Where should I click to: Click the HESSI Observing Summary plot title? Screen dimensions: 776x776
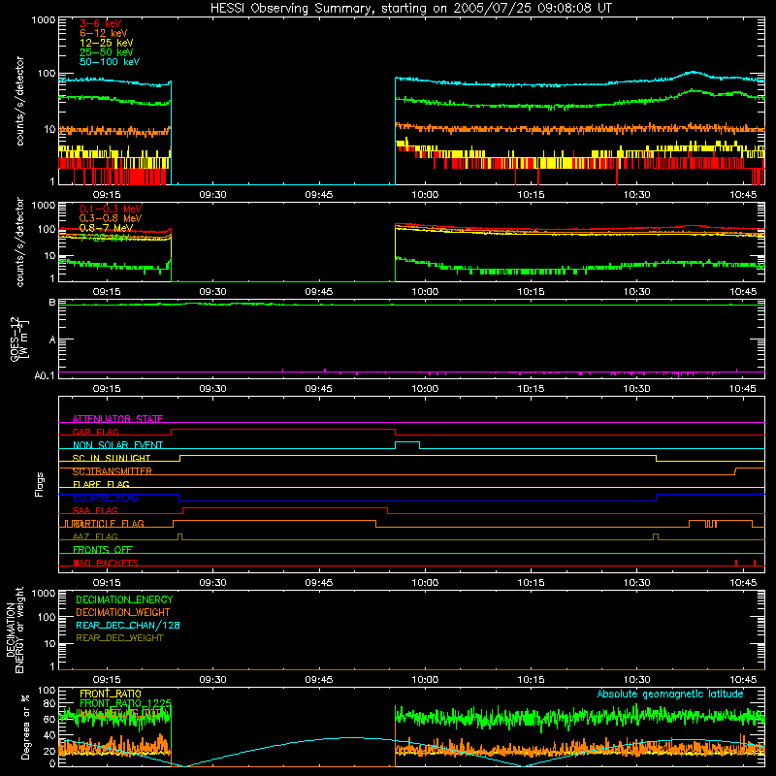[x=410, y=9]
